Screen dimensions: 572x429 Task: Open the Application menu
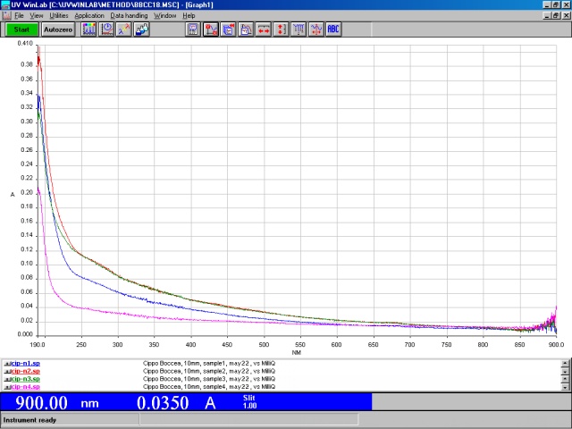(89, 16)
